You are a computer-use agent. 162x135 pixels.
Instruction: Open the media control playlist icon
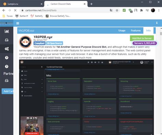pyautogui.click(x=147, y=10)
